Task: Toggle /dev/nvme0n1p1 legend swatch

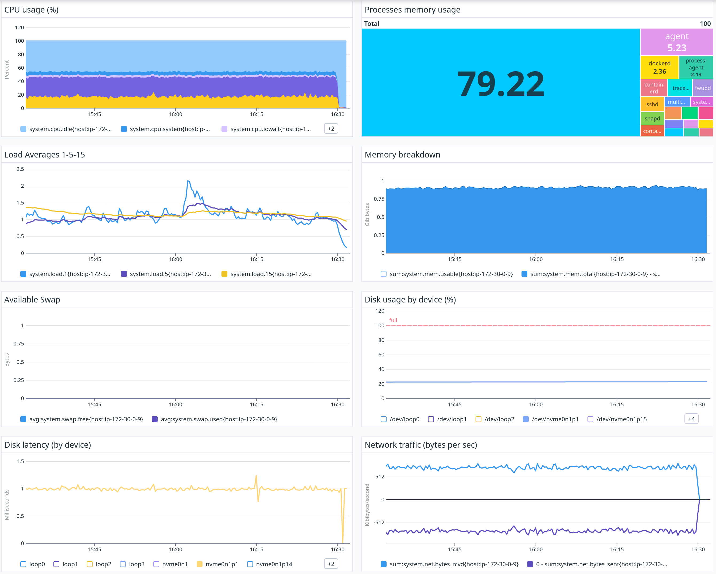Action: click(x=526, y=419)
